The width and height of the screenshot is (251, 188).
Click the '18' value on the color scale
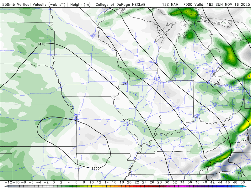coord(122,182)
